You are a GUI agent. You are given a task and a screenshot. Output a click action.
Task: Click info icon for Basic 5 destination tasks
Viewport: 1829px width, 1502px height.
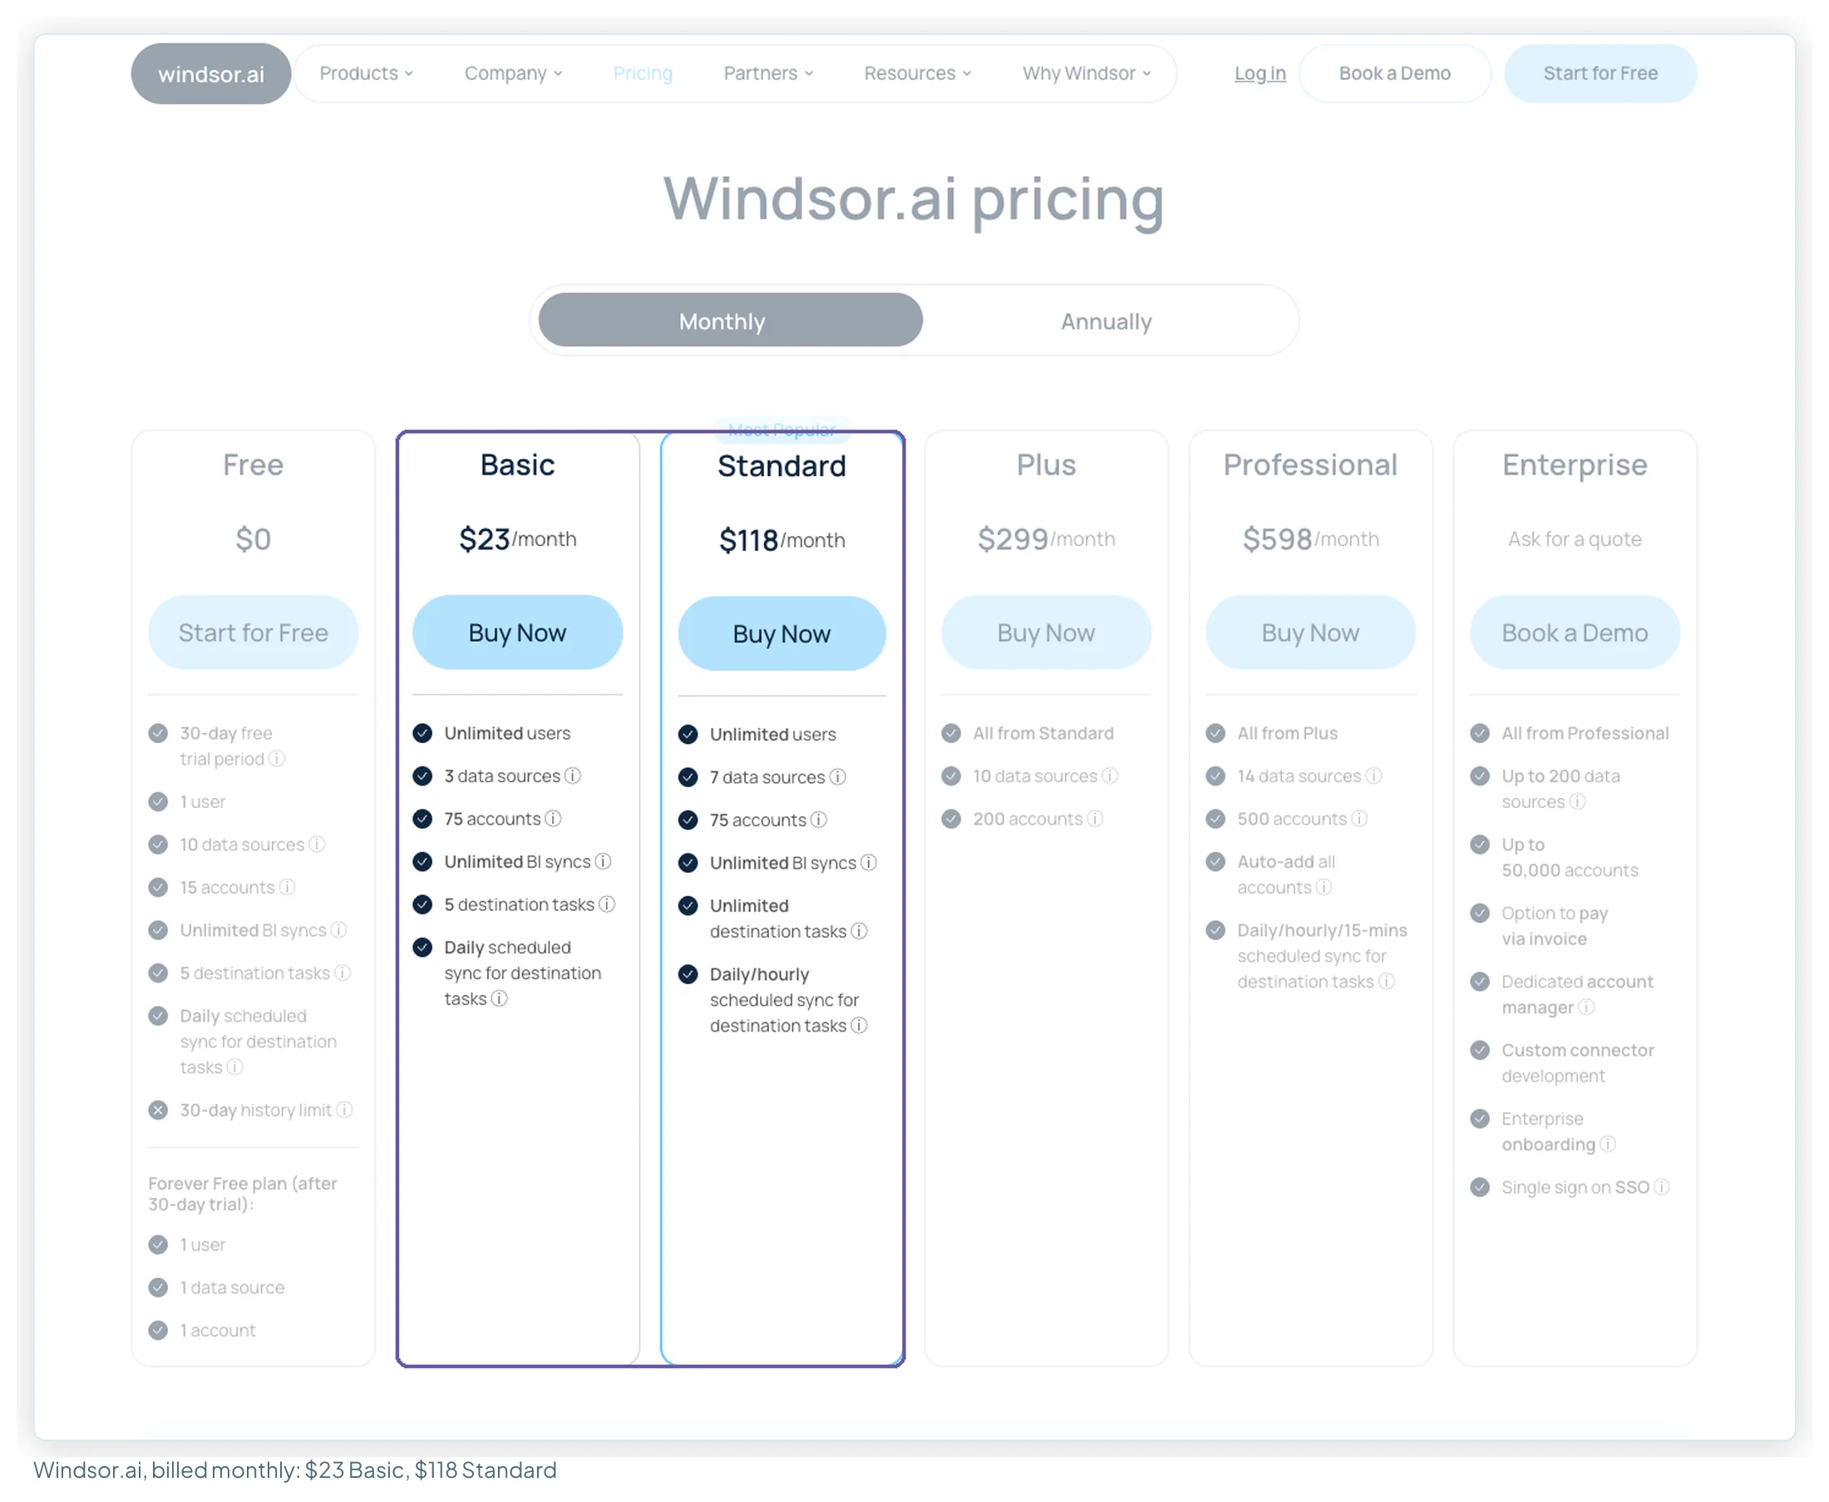[608, 904]
